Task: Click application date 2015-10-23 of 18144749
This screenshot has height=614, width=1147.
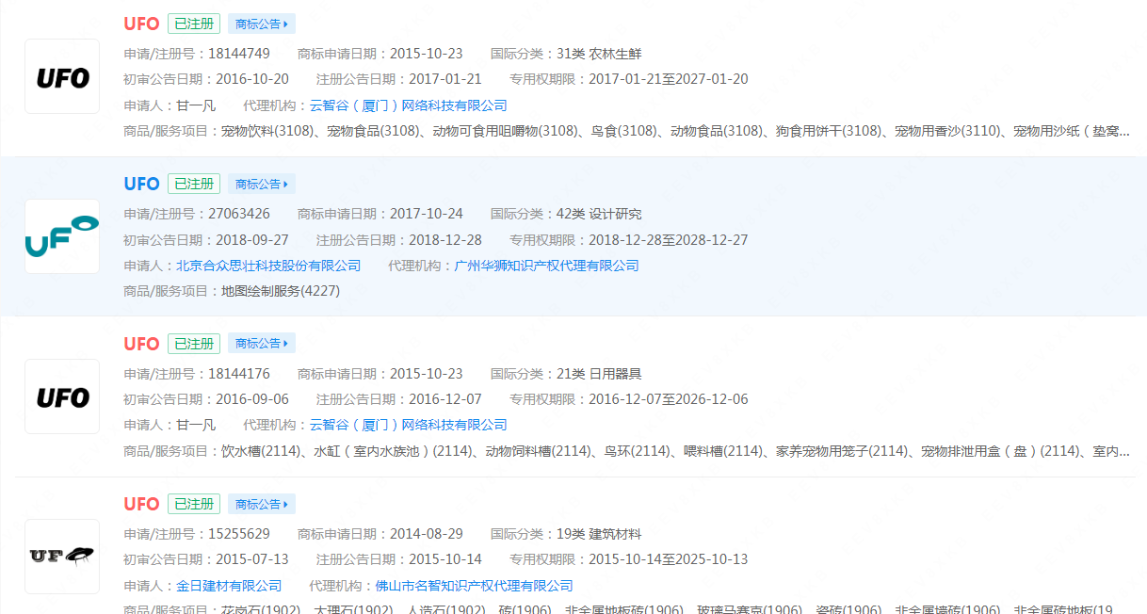Action: [x=427, y=54]
